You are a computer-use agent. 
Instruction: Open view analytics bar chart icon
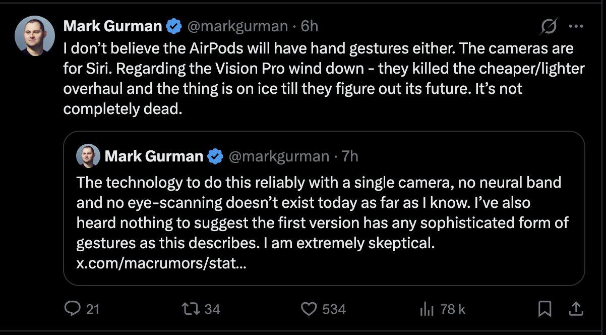tap(427, 309)
